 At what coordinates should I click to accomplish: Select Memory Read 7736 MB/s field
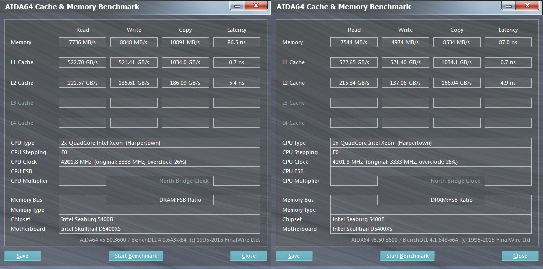pyautogui.click(x=83, y=42)
